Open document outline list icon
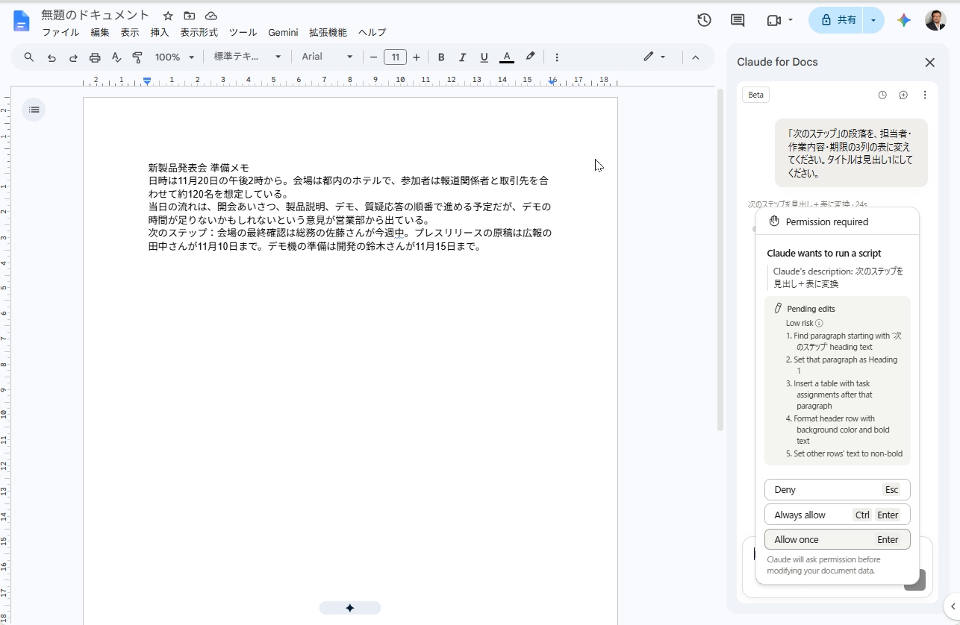 click(x=34, y=110)
